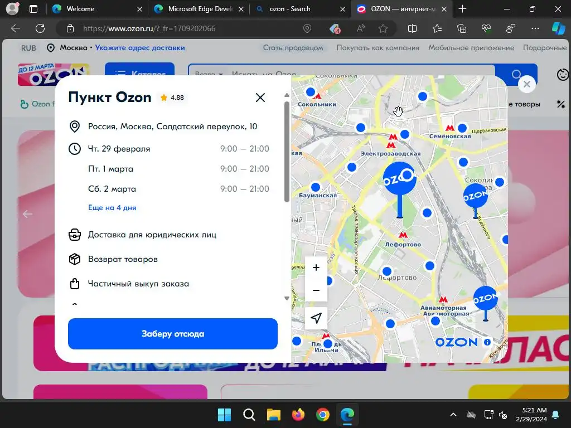
Task: Toggle Split screen icon
Action: [412, 28]
